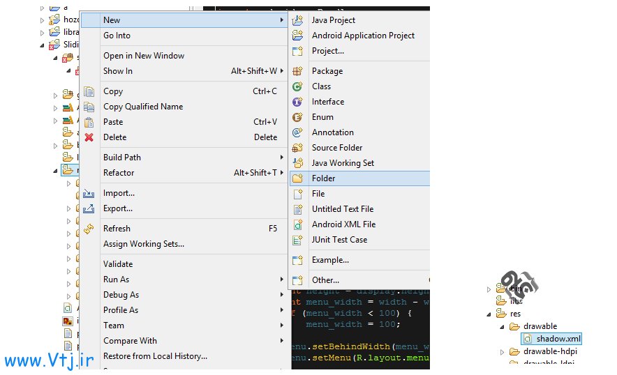Collapse the res folder tree node

489,314
